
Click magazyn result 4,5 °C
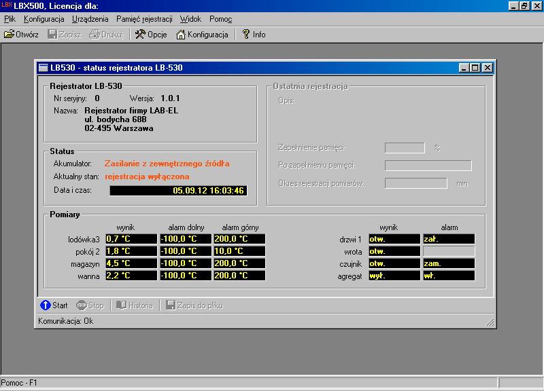[x=131, y=263]
